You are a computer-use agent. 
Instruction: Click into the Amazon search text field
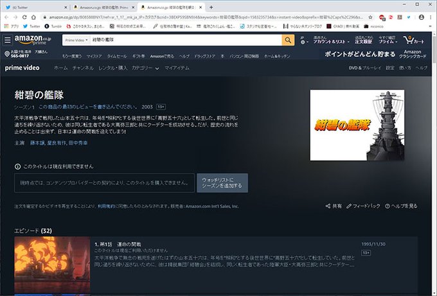coord(186,40)
